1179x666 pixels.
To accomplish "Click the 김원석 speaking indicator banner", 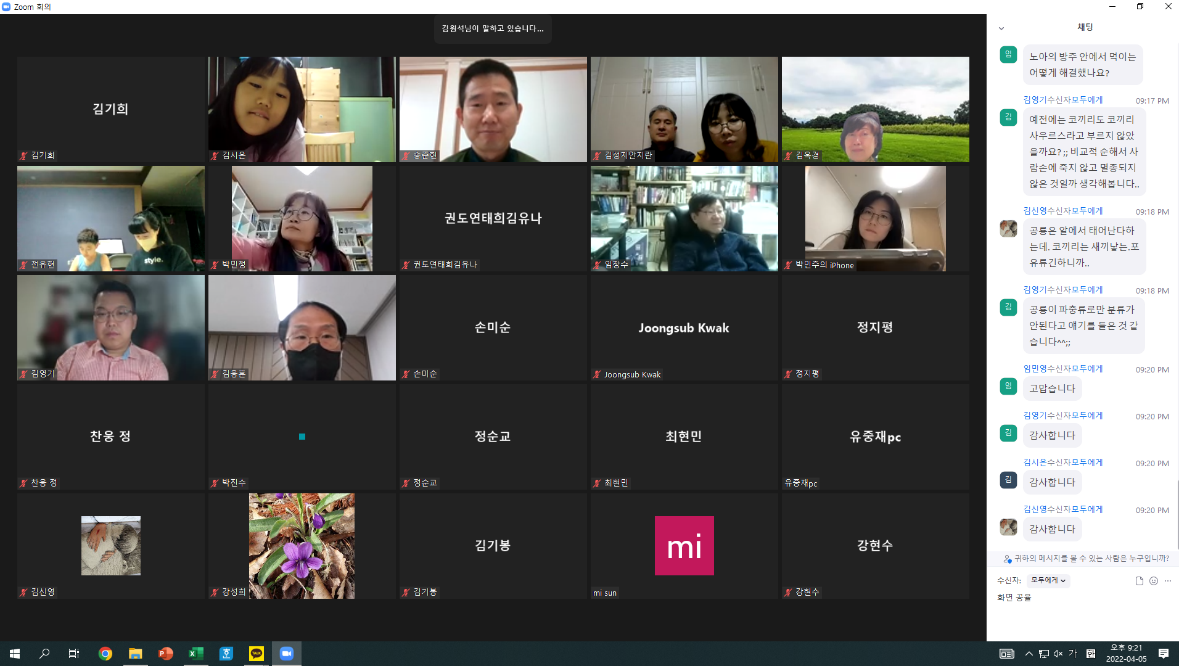I will click(x=493, y=29).
